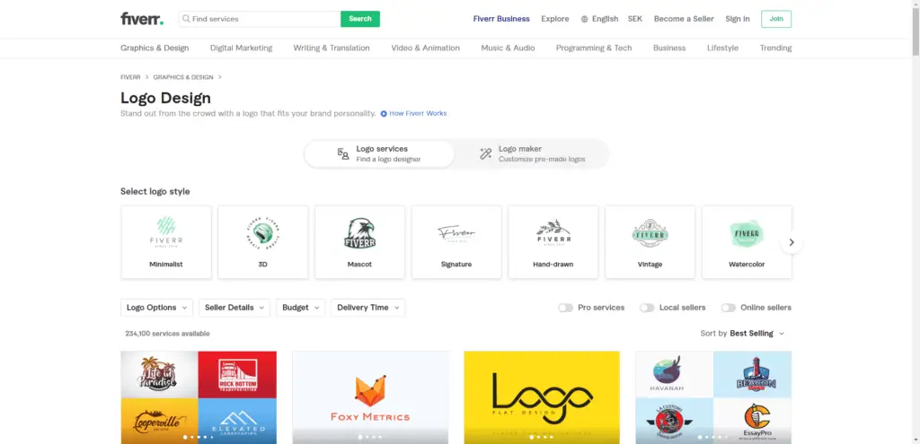This screenshot has width=920, height=444.
Task: Open the Graphics & Design category menu
Action: 155,48
